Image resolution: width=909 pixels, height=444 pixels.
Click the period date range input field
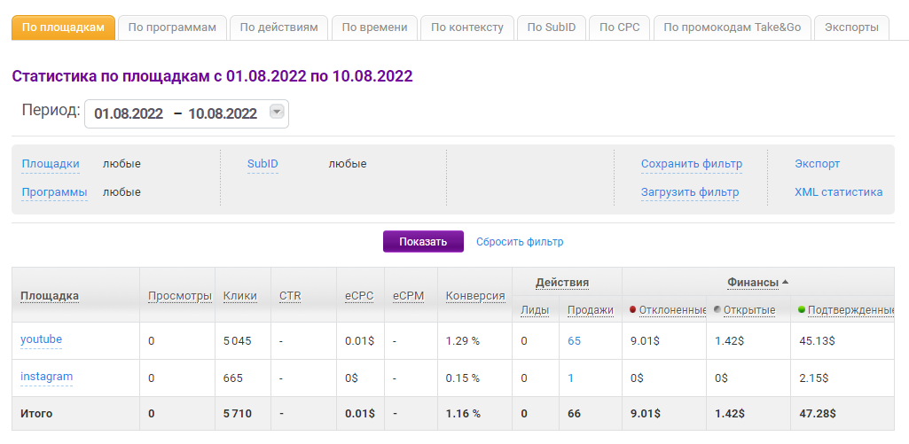(176, 113)
